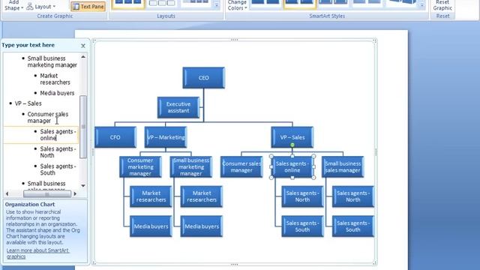480x270 pixels.
Task: Click the text pane scroll down arrow
Action: [83, 186]
